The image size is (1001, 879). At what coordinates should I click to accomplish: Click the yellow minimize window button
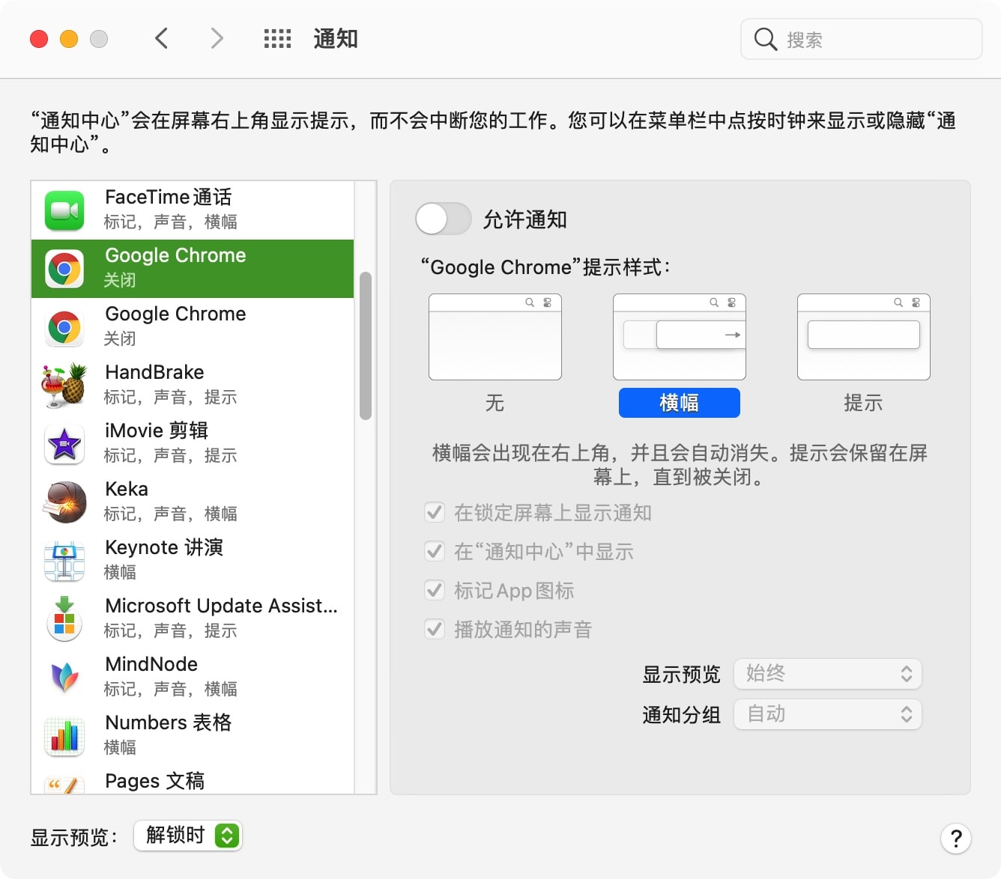click(x=69, y=39)
